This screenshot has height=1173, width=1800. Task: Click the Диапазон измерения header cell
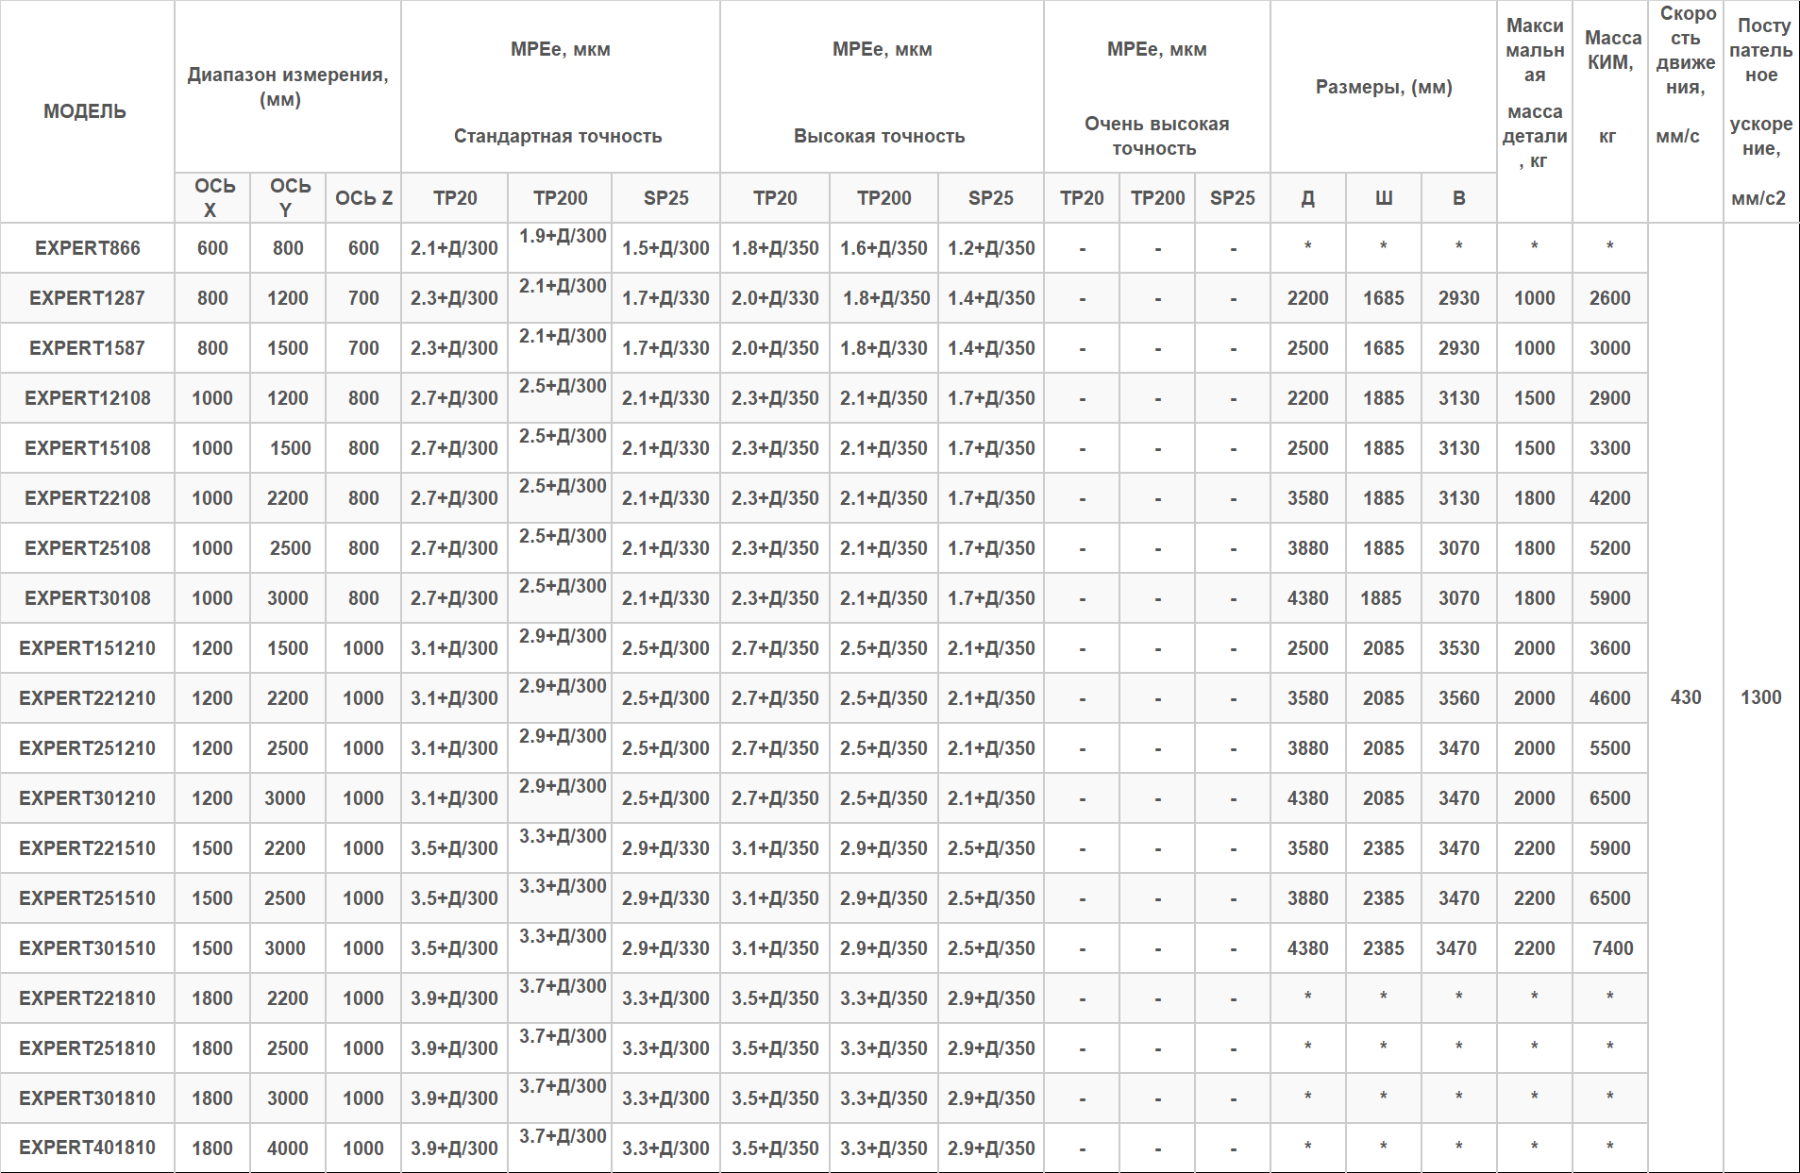click(287, 86)
